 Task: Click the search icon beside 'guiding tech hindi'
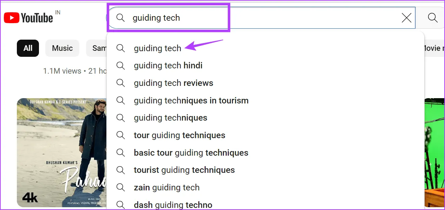120,66
